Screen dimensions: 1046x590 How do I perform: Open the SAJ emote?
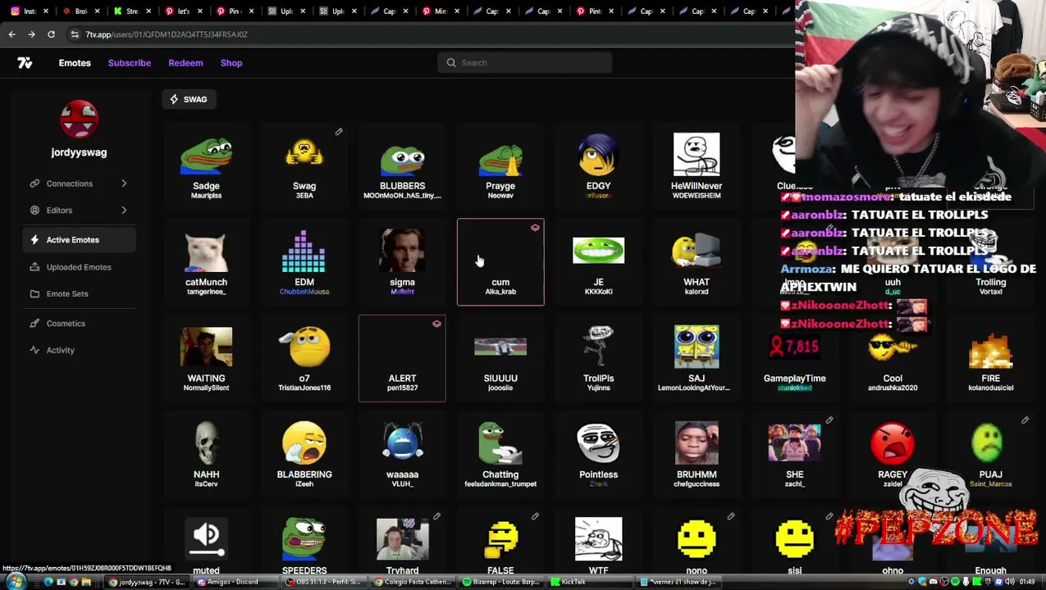click(x=697, y=359)
